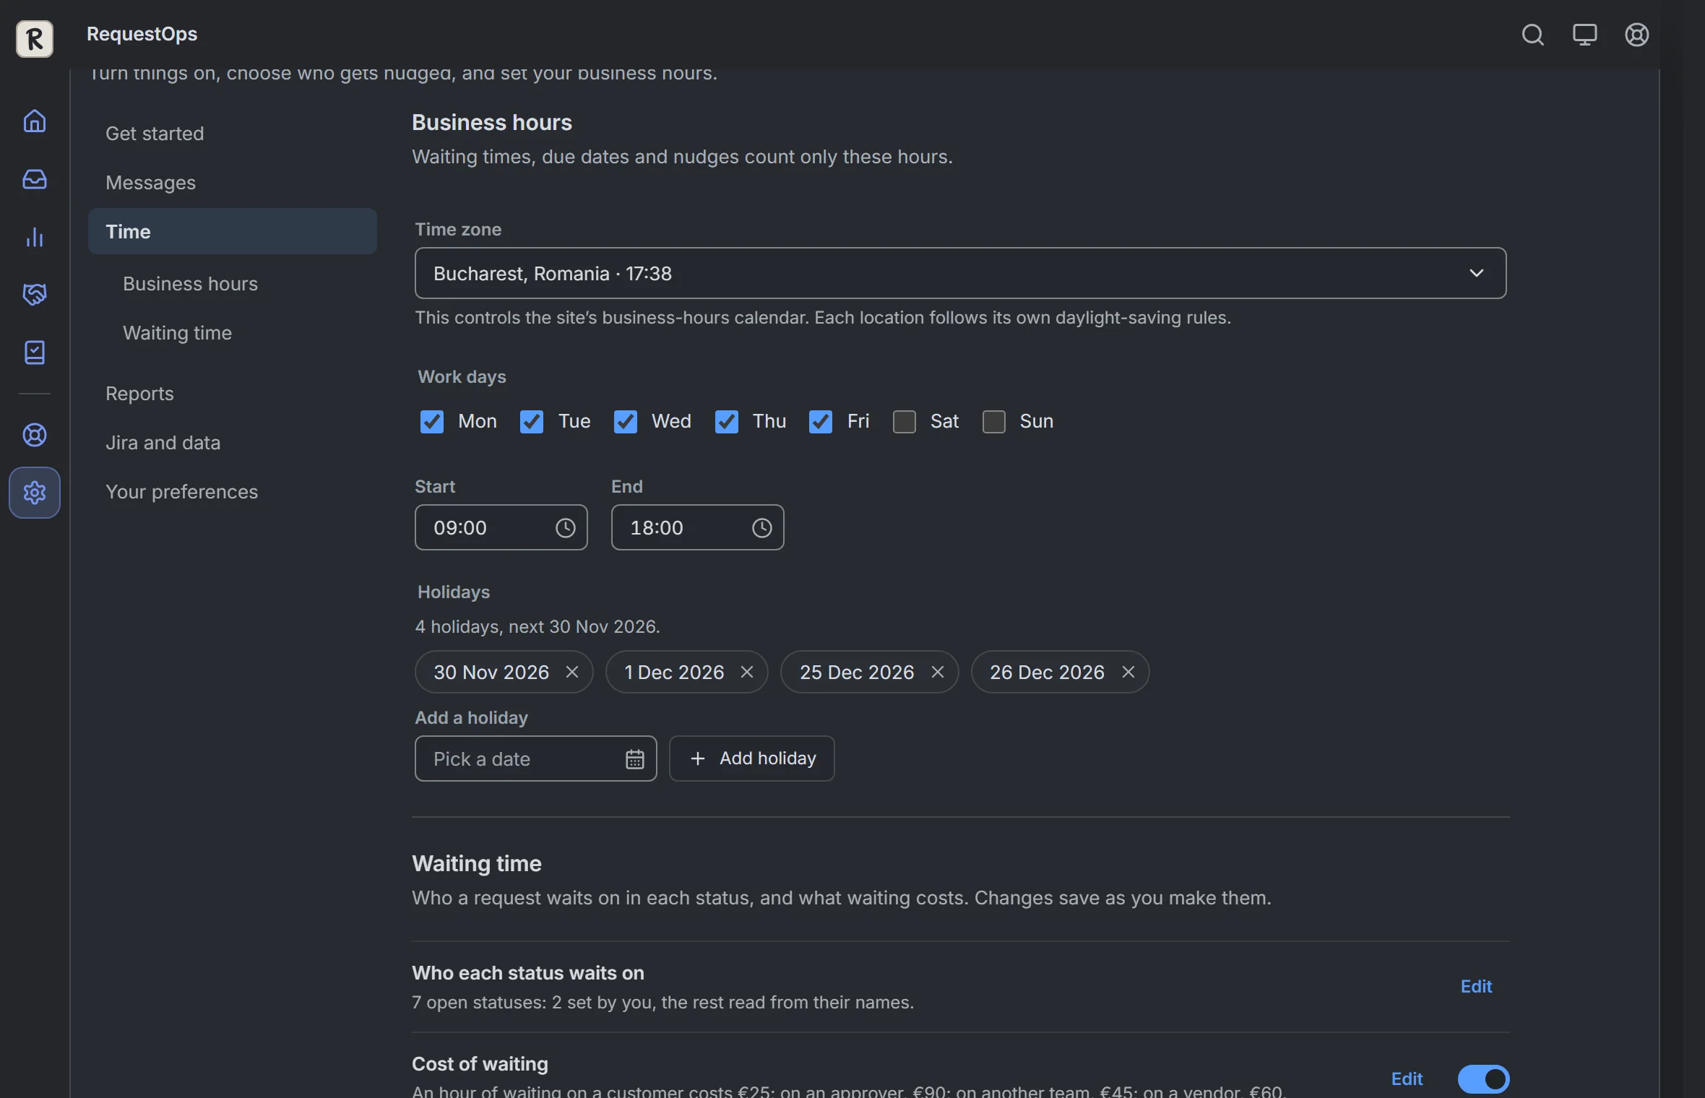Viewport: 1705px width, 1098px height.
Task: Open the checklist book icon in sidebar
Action: click(x=35, y=352)
